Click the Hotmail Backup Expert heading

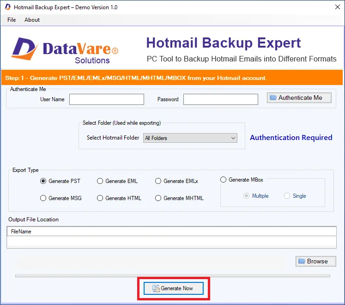click(x=224, y=43)
